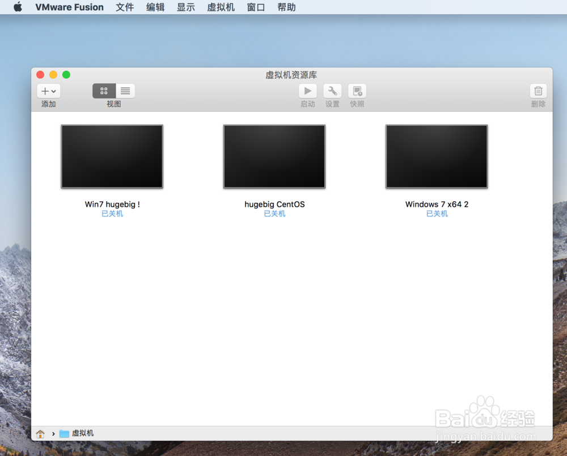Toggle list layout in the 视图 segmented control

pos(125,91)
